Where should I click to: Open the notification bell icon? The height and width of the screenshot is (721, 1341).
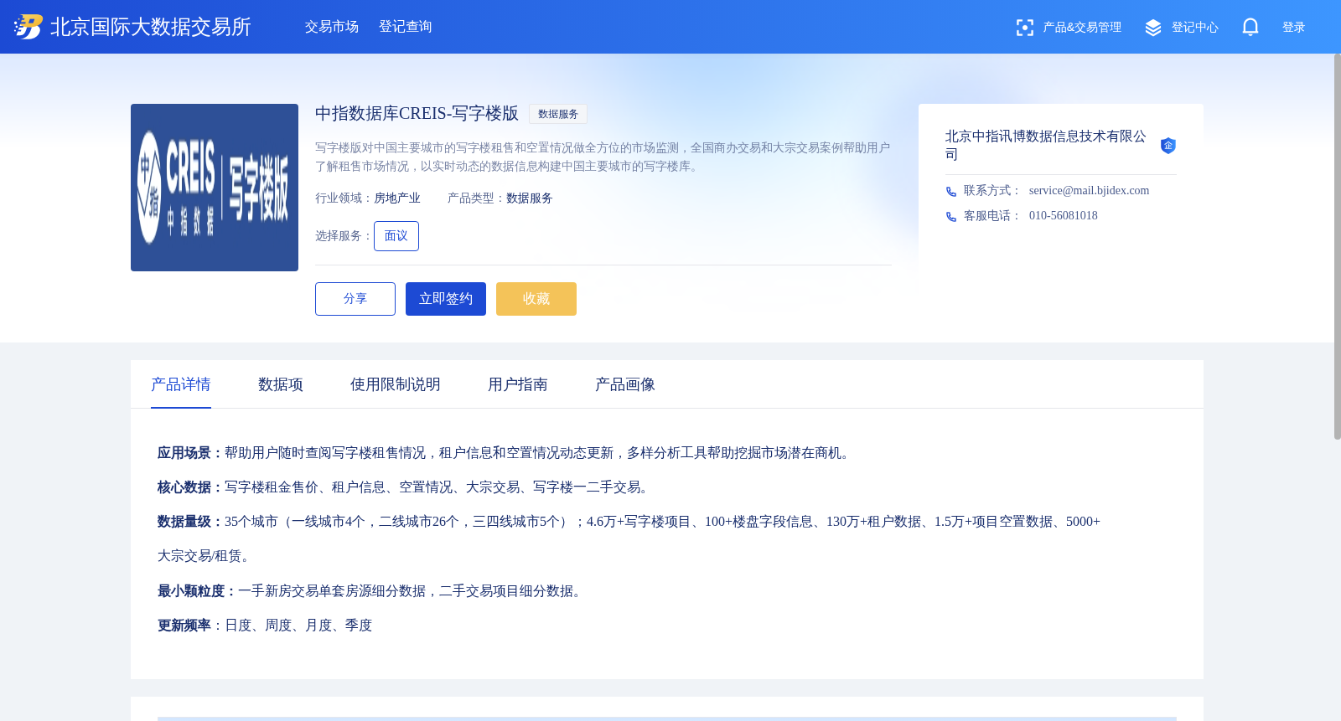tap(1250, 27)
